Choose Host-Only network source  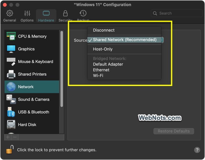tap(124, 49)
